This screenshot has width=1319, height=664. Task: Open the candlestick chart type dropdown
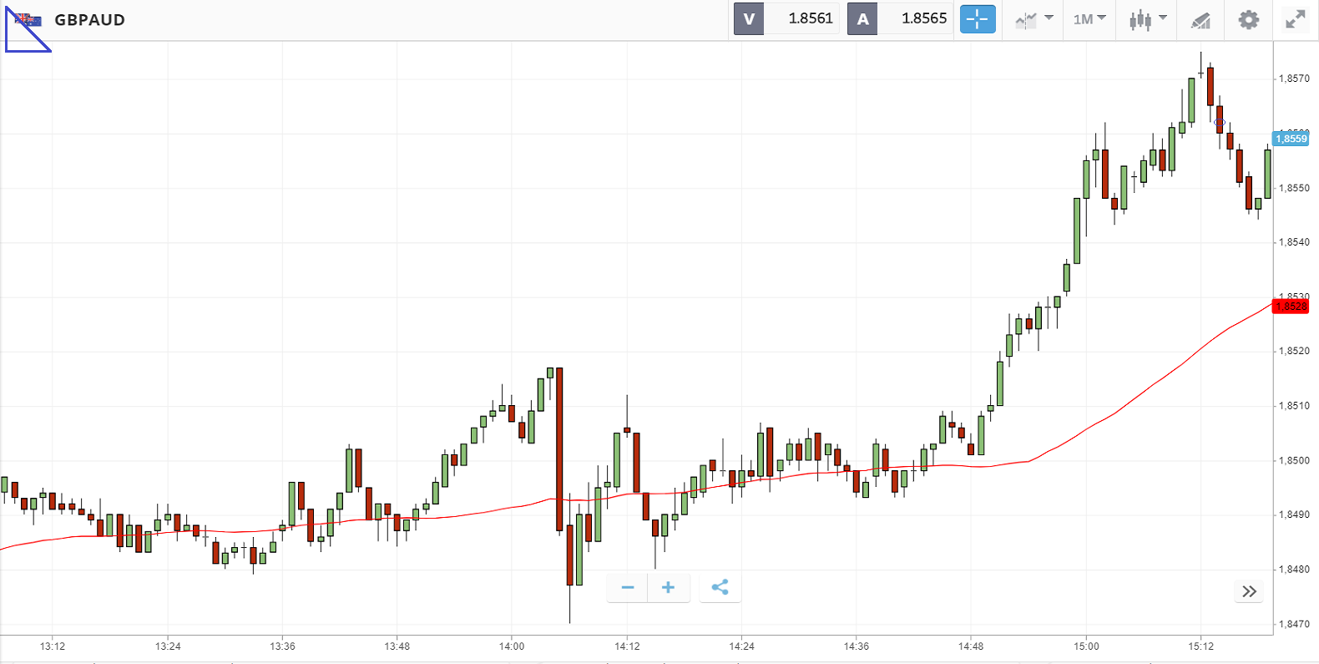[1148, 19]
